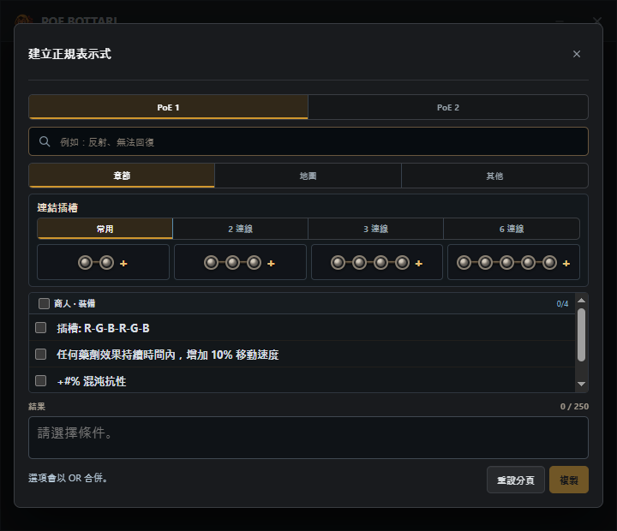Viewport: 617px width, 531px height.
Task: Click the search magnifier icon
Action: coord(45,141)
